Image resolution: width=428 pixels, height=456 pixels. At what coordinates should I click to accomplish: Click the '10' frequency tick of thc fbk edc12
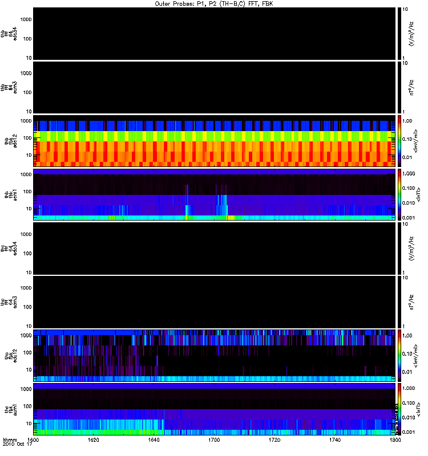pyautogui.click(x=29, y=370)
